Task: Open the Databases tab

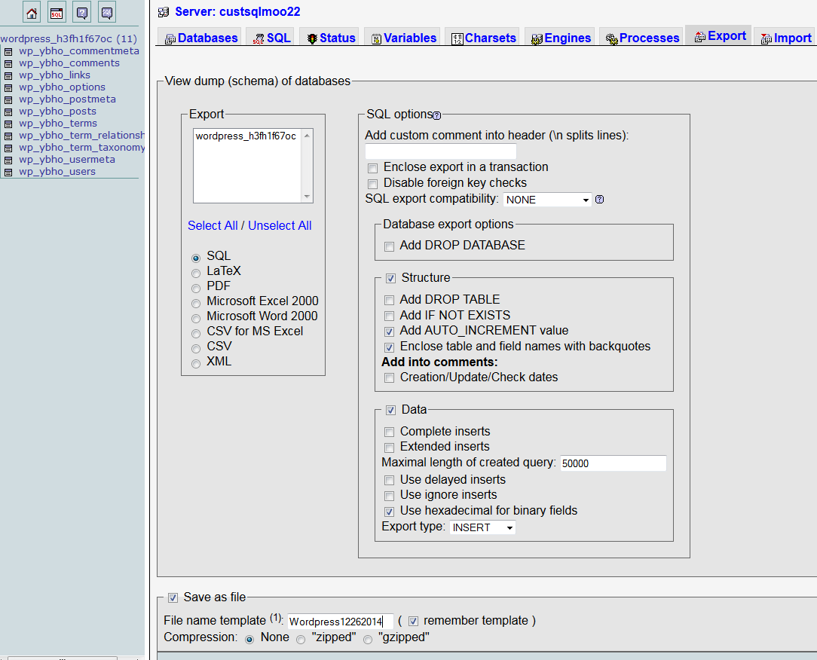Action: tap(201, 38)
